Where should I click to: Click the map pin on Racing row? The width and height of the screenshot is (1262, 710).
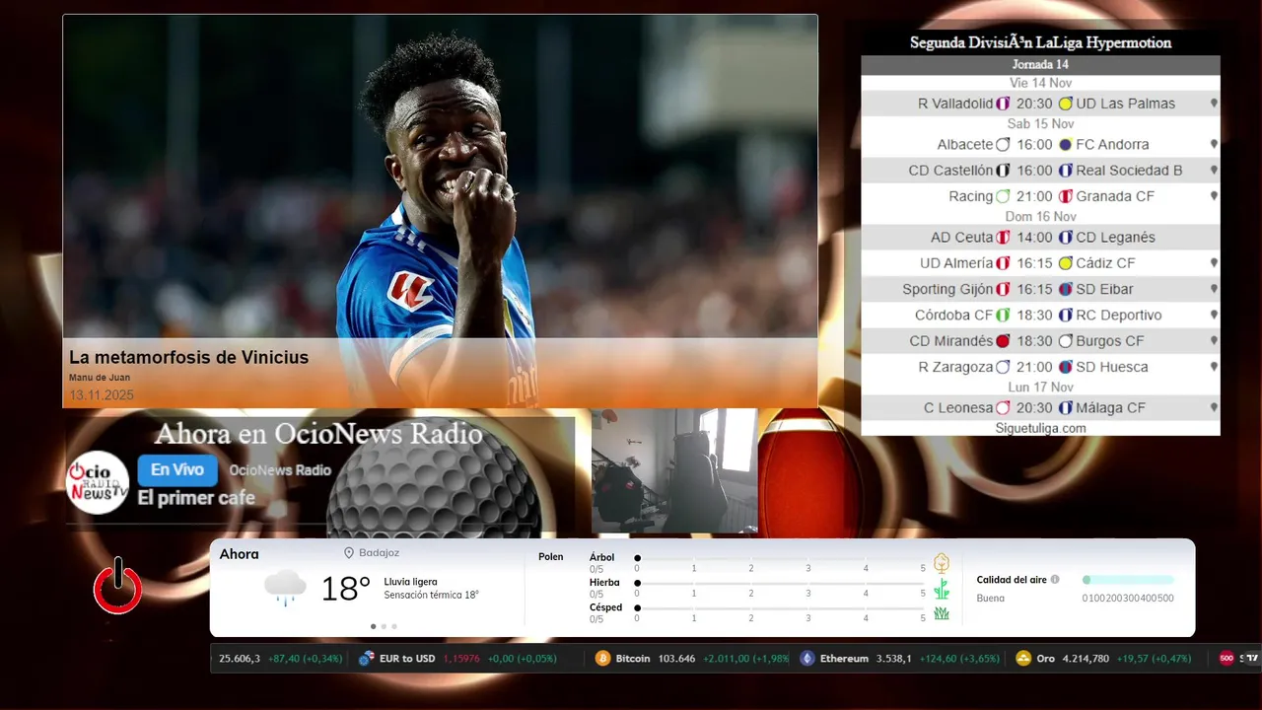(x=1214, y=195)
